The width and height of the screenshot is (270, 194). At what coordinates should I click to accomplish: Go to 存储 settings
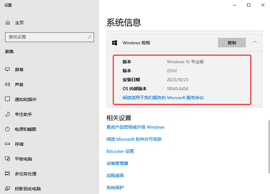pos(19,144)
